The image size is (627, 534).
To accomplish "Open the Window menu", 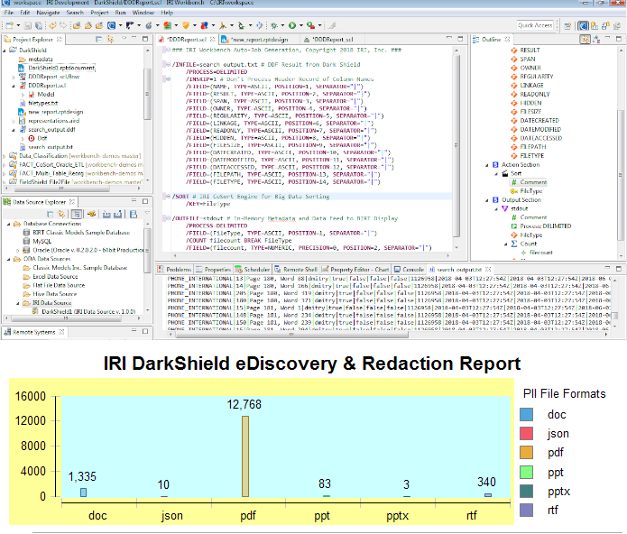I will coord(143,13).
